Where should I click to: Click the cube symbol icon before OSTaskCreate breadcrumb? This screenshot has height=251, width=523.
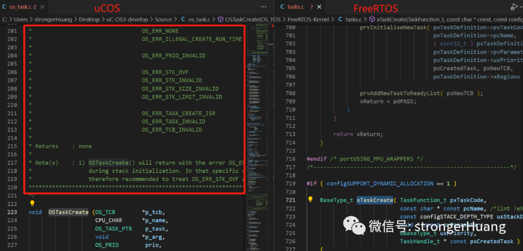coord(220,19)
